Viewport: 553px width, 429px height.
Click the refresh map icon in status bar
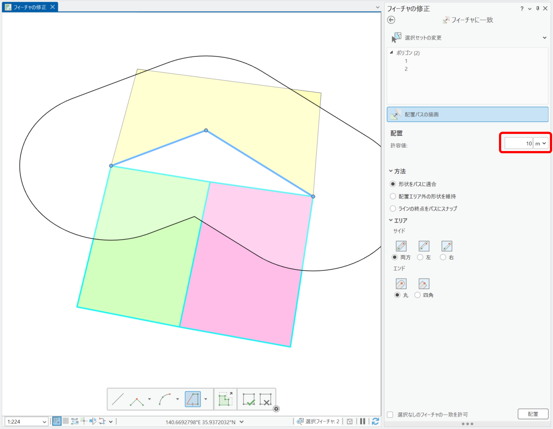pyautogui.click(x=375, y=422)
